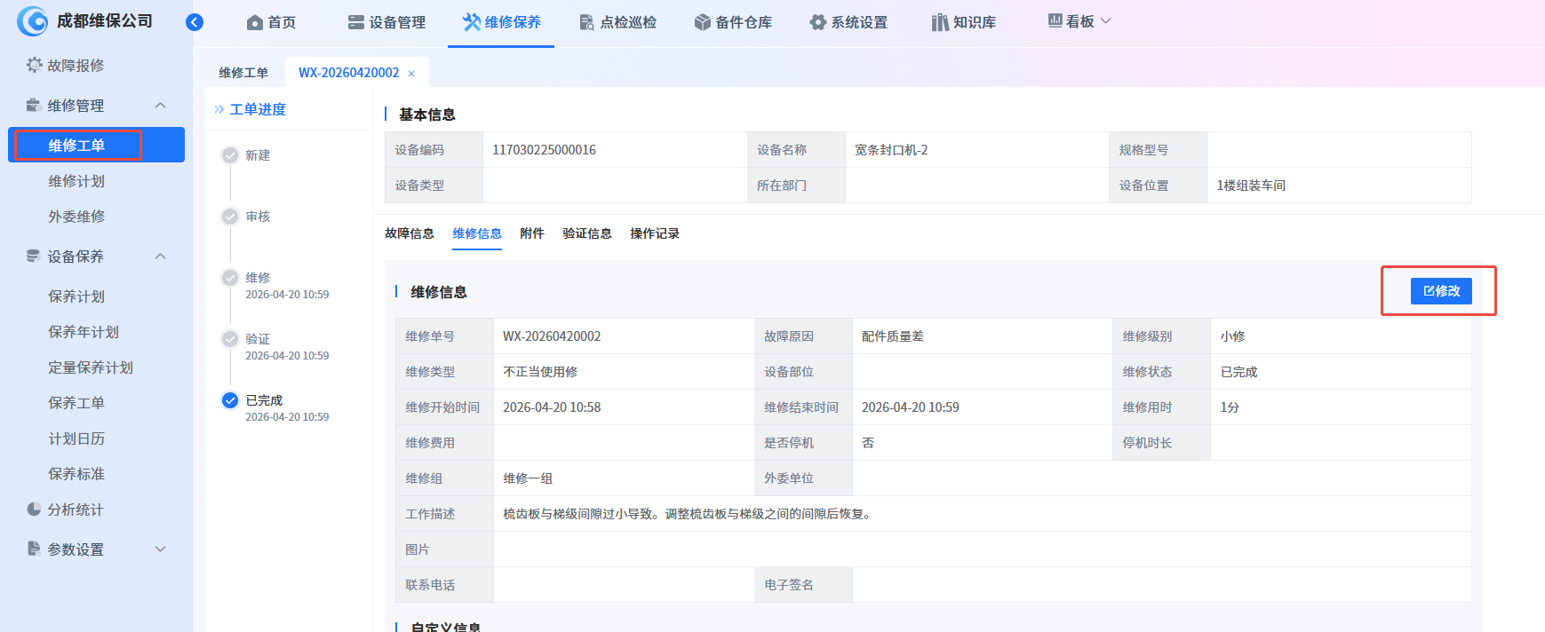The height and width of the screenshot is (632, 1545).
Task: Open 知识库 in top navigation
Action: [x=975, y=22]
